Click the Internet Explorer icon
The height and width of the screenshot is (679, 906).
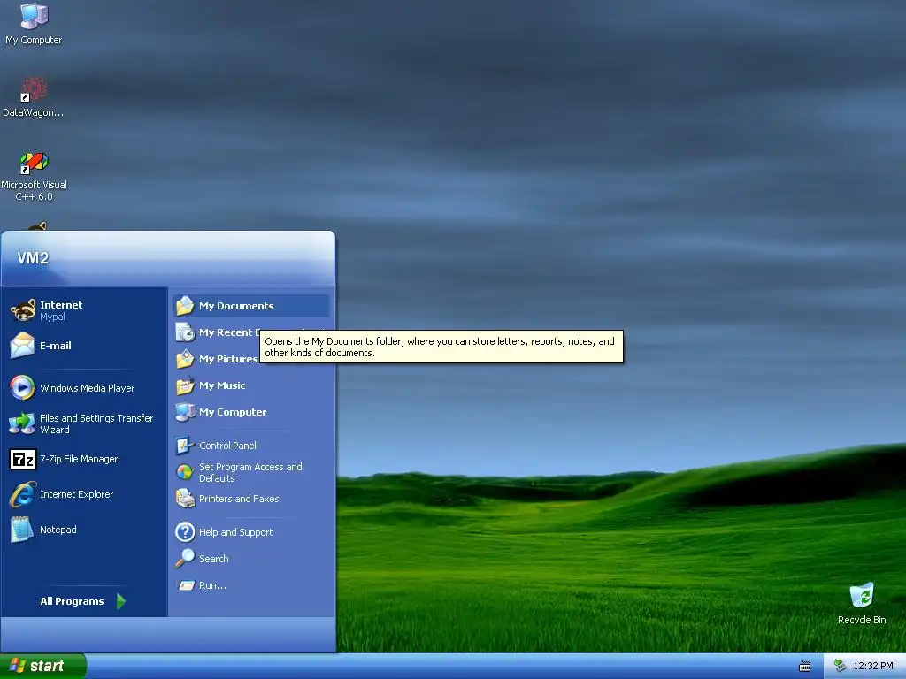click(x=22, y=494)
